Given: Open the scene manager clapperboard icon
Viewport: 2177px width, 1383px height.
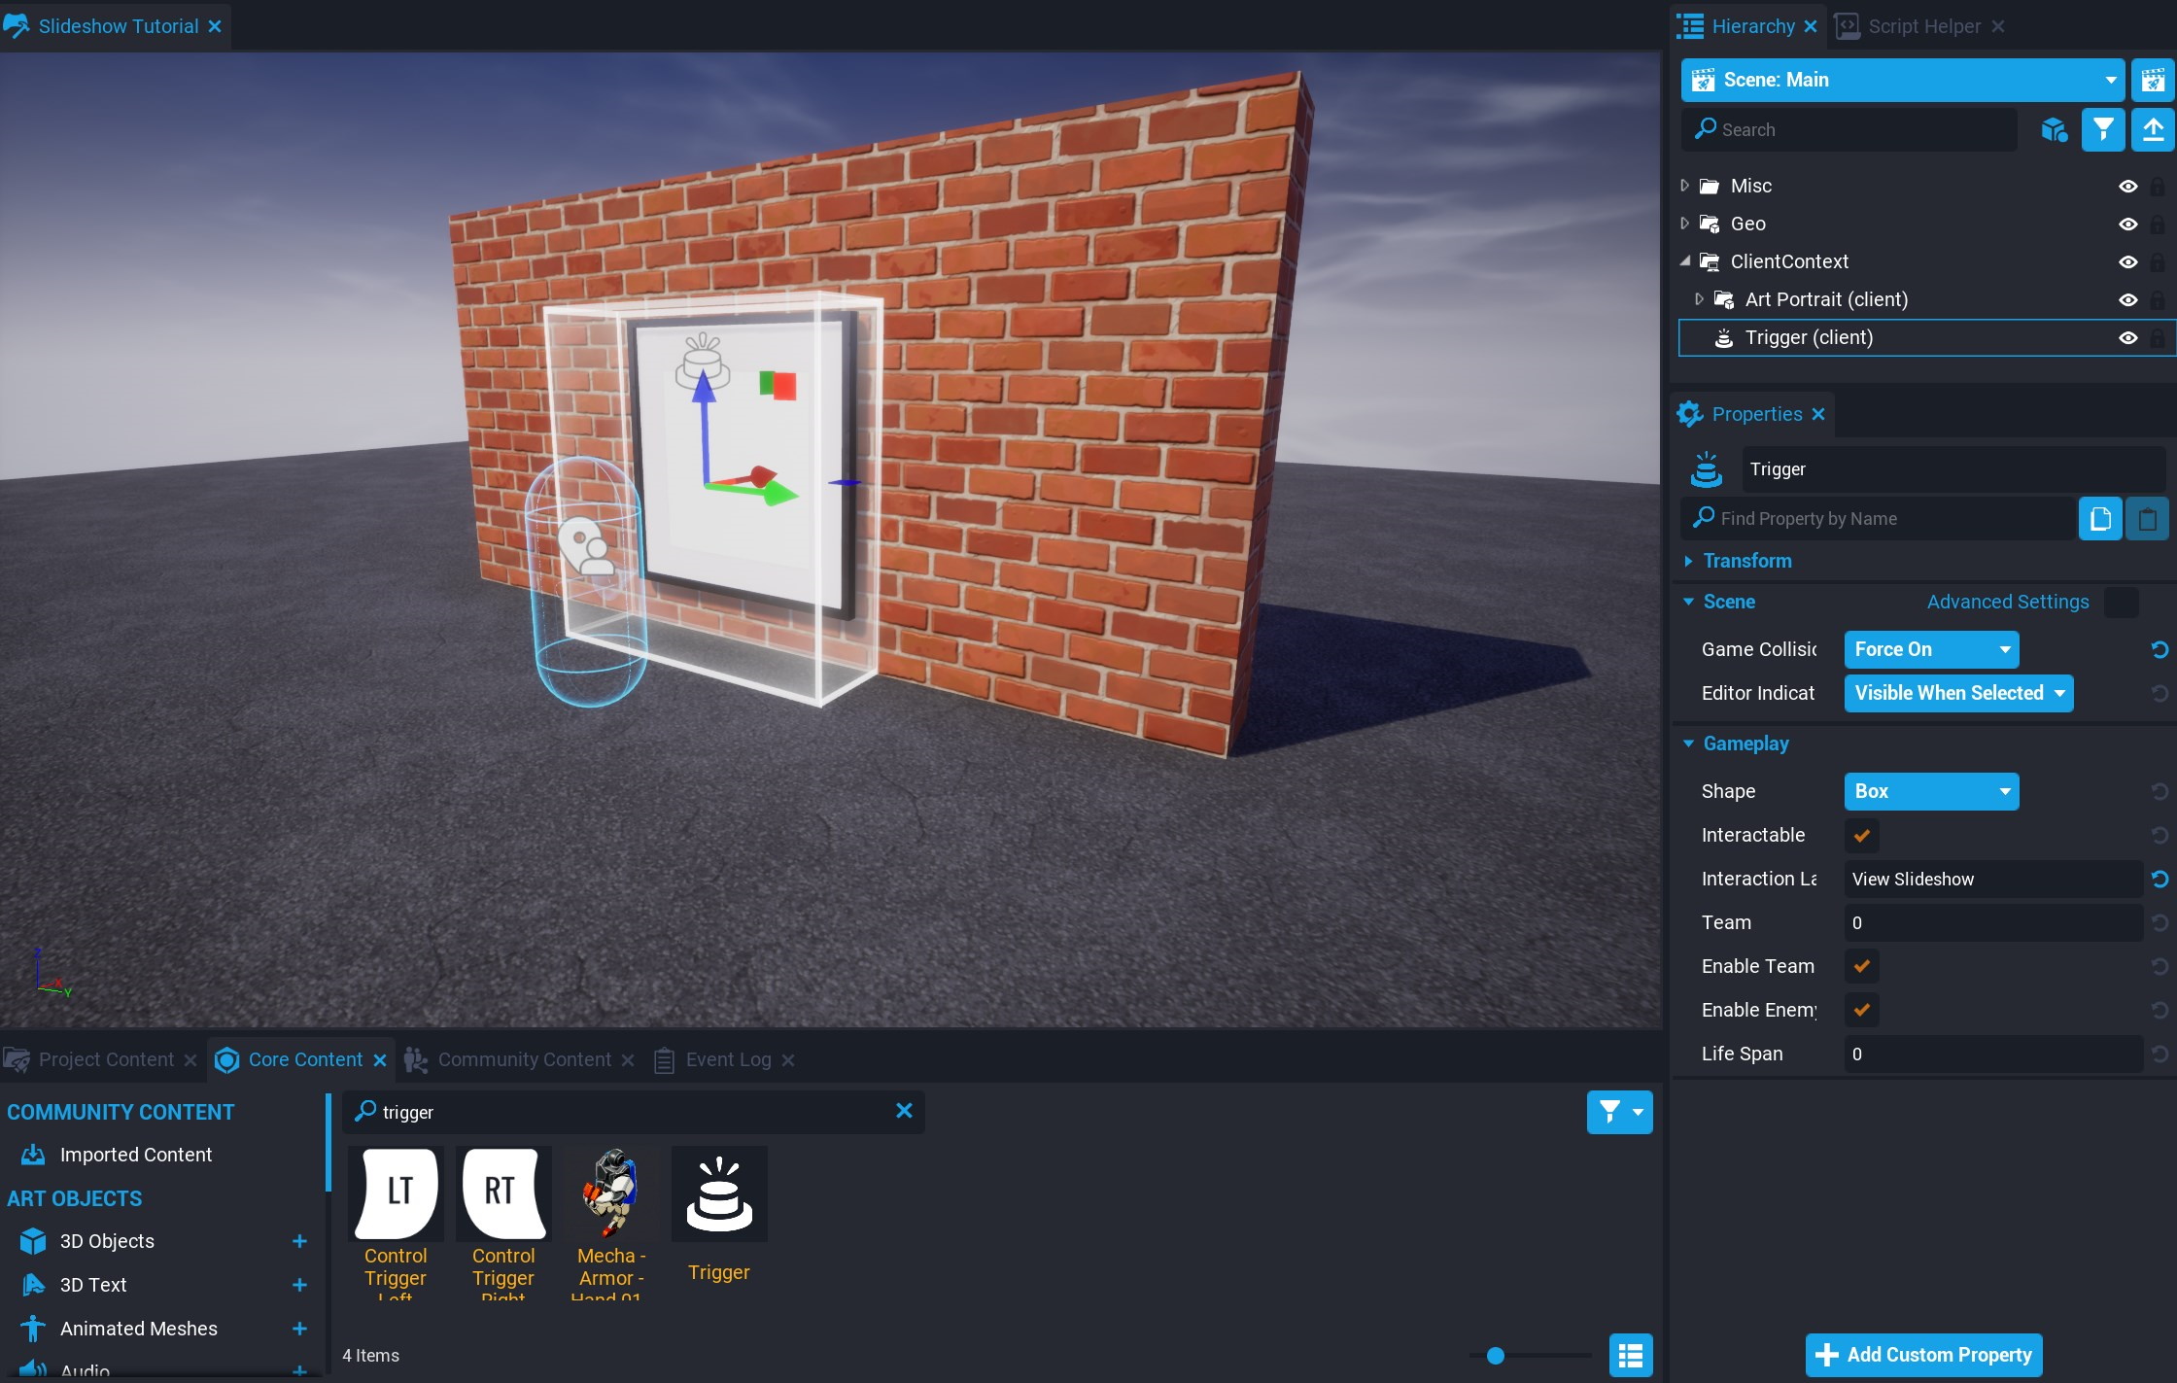Looking at the screenshot, I should coord(2152,80).
